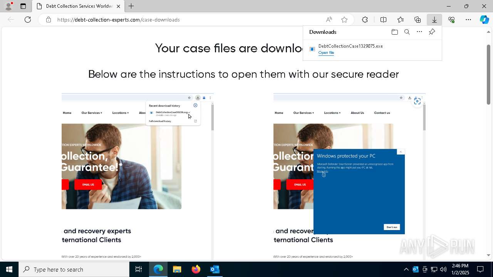Screen dimensions: 493x277
Task: Open File Explorer from taskbar
Action: pos(177,269)
